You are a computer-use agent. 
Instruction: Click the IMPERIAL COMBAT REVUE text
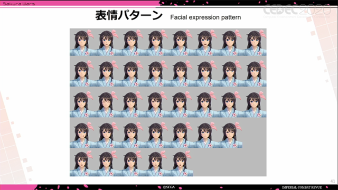302,187
